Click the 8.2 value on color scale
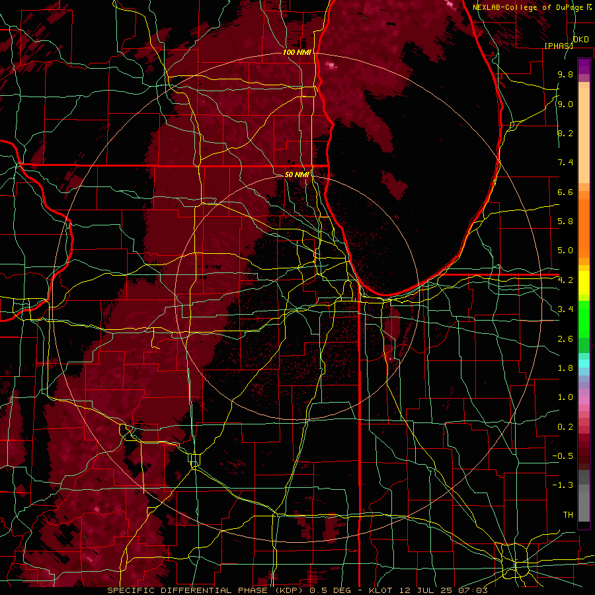The width and height of the screenshot is (595, 595). (565, 133)
